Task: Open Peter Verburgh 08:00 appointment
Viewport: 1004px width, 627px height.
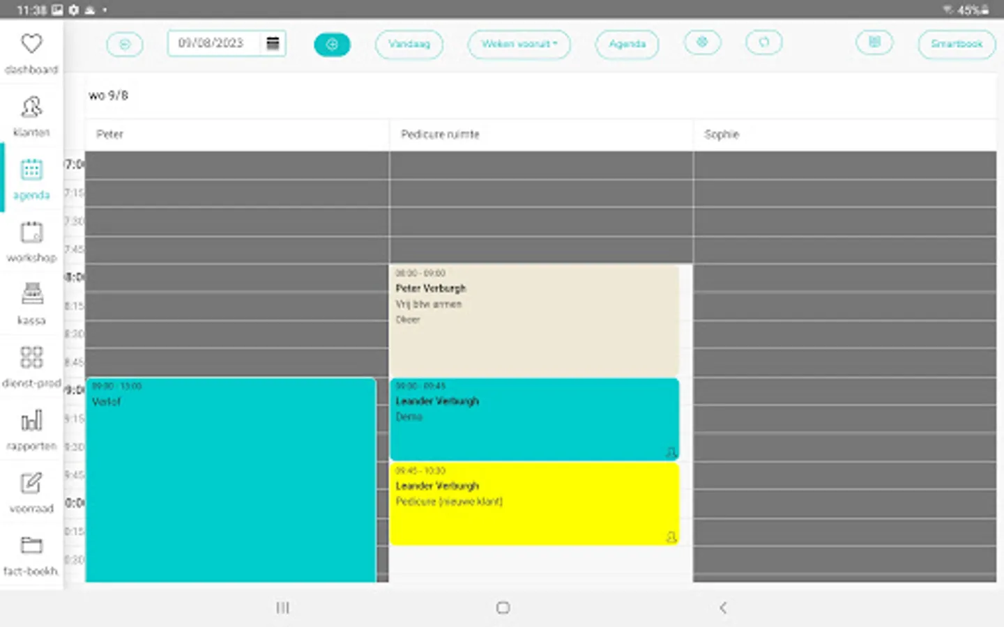Action: pyautogui.click(x=534, y=320)
